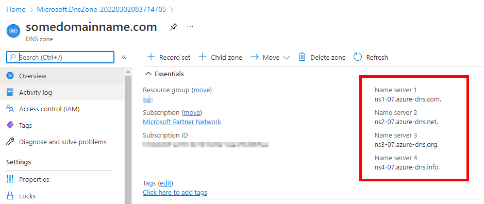Click the circular Refresh icon

[x=357, y=57]
